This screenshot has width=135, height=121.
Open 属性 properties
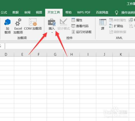pyautogui.click(x=77, y=20)
